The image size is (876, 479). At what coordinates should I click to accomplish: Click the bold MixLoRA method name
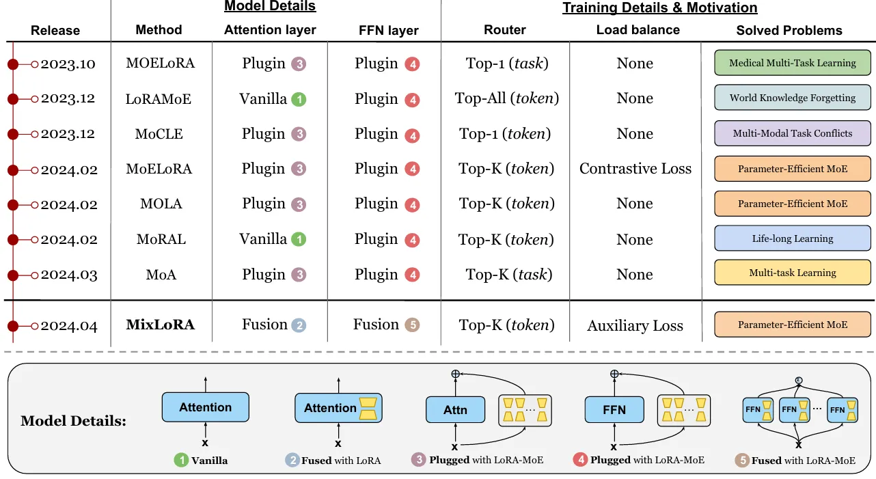[x=161, y=325]
